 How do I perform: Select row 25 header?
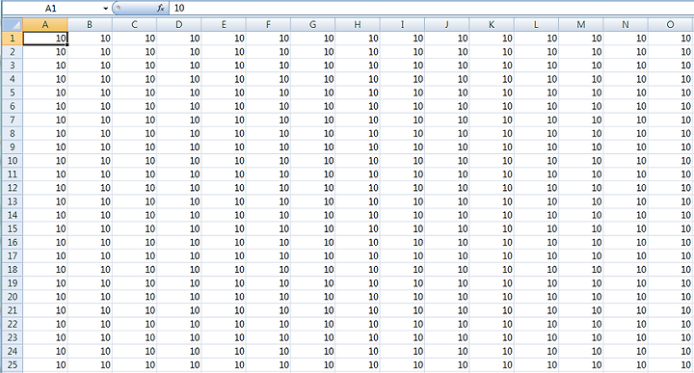(x=13, y=365)
